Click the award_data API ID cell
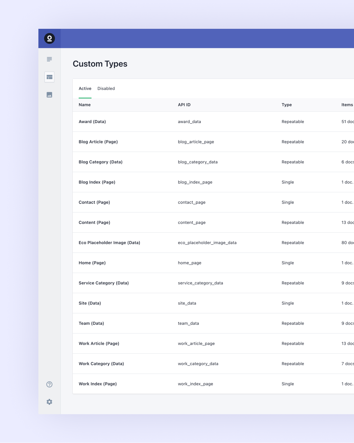Viewport: 354px width, 443px height. click(x=189, y=122)
